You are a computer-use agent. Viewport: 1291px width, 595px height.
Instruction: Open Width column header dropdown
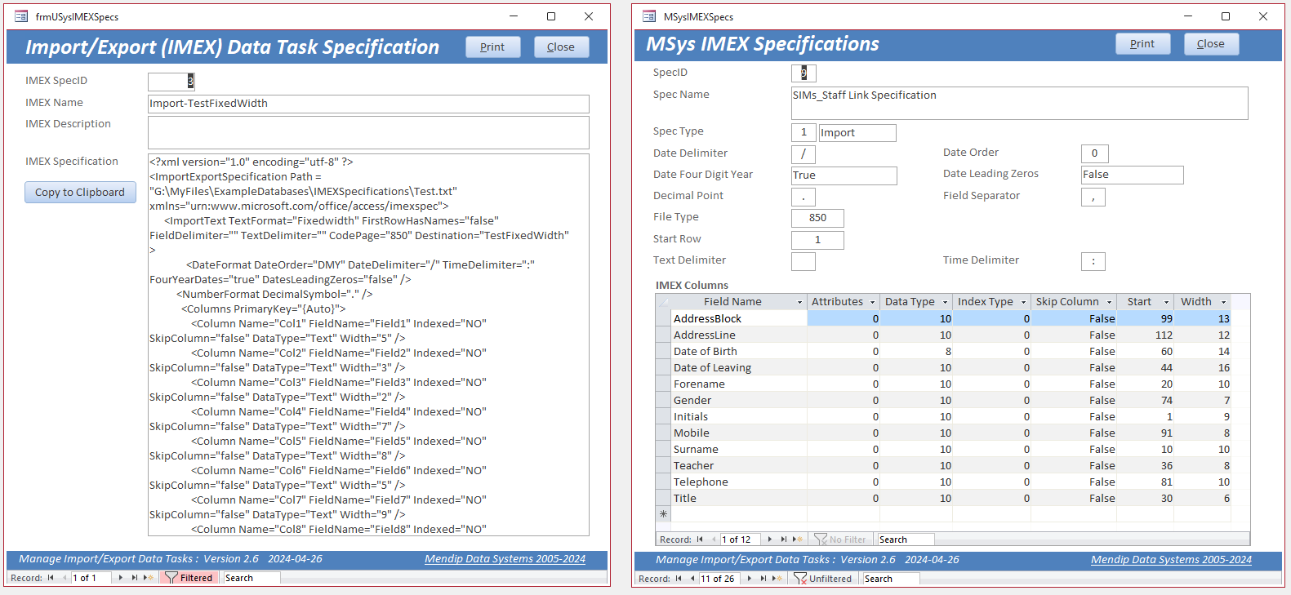click(1223, 303)
